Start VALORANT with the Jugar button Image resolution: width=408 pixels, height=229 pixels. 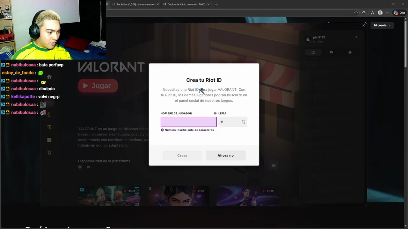point(98,86)
